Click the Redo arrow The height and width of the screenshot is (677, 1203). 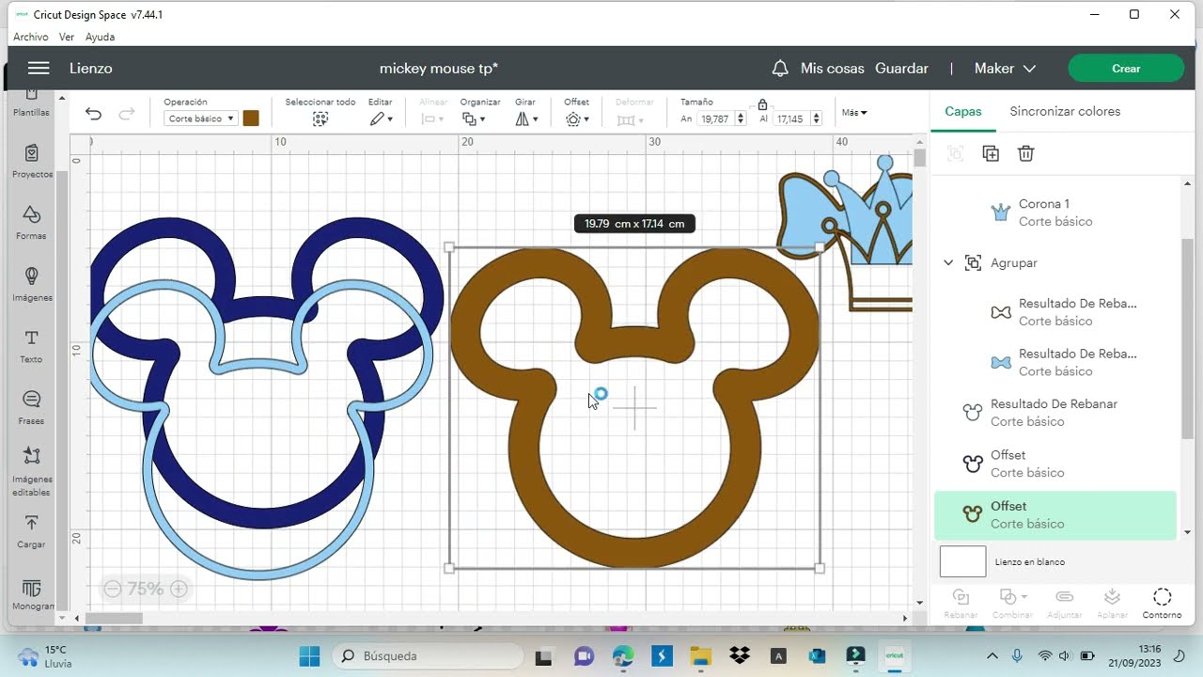point(127,114)
